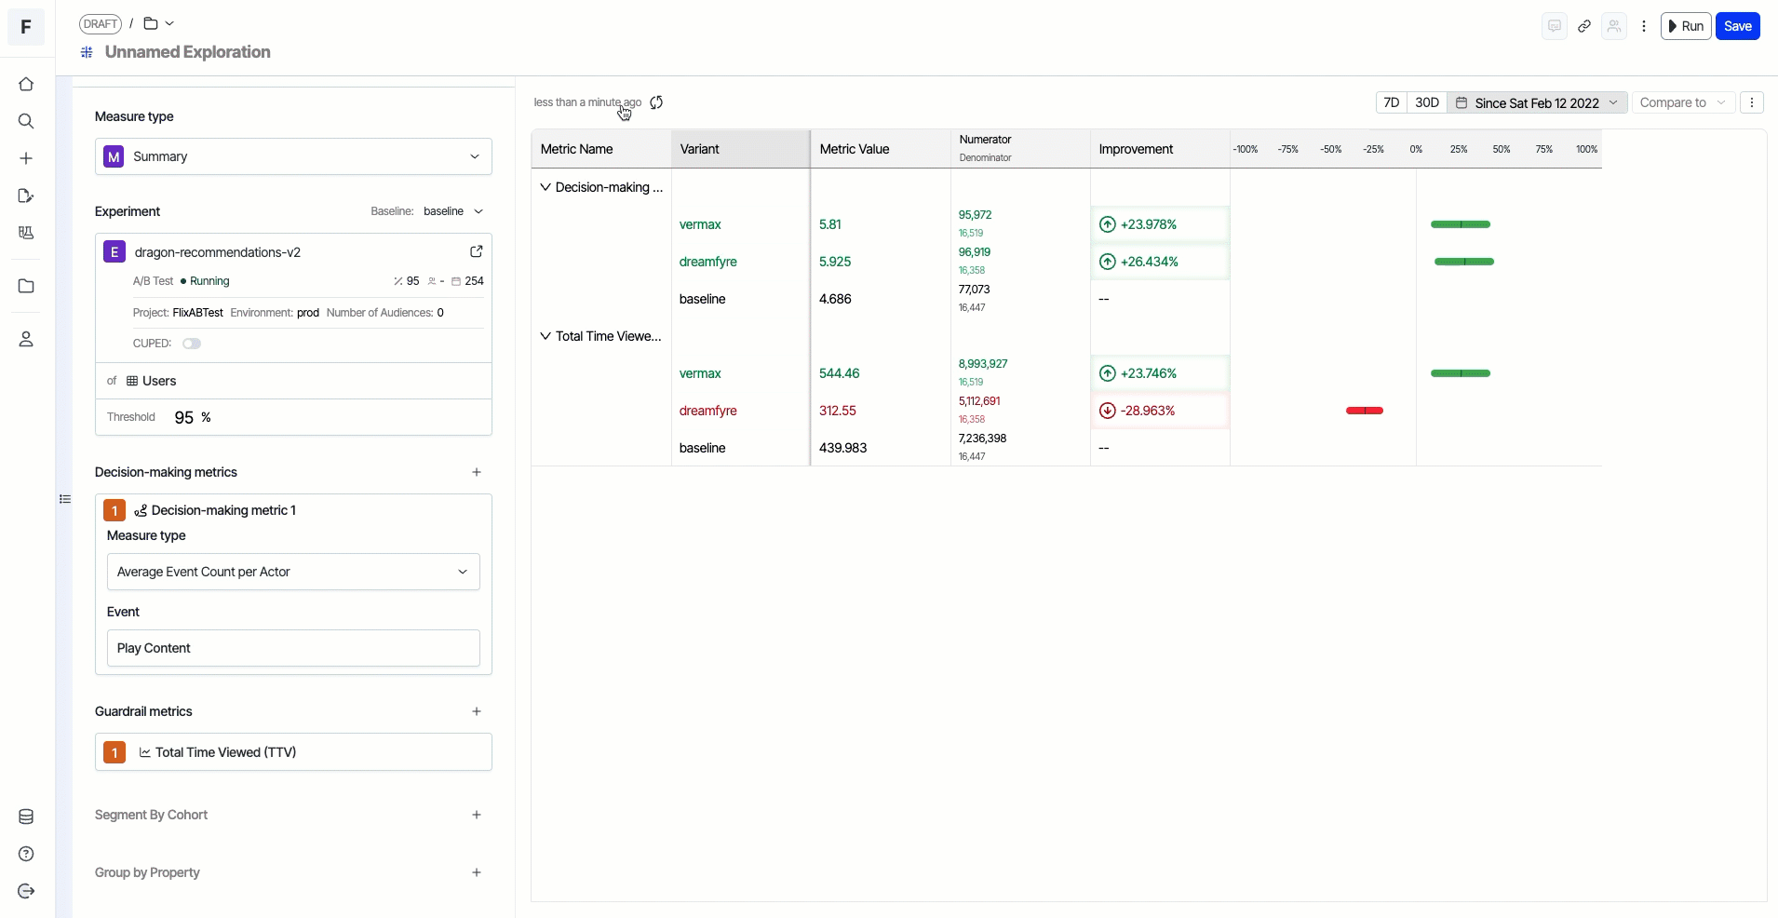Click vermax Decision-making green interval bar
Screen dimensions: 1778x918
click(x=1461, y=224)
